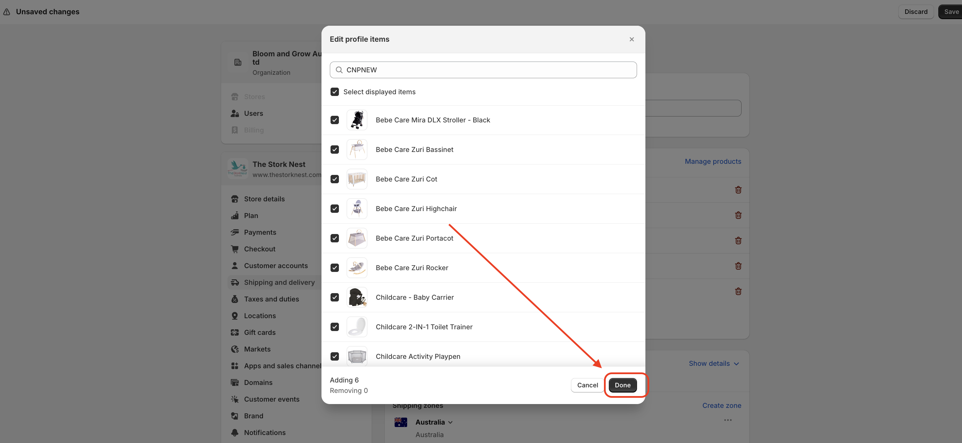Click The Stork Nest store logo
The height and width of the screenshot is (443, 962).
(x=238, y=168)
